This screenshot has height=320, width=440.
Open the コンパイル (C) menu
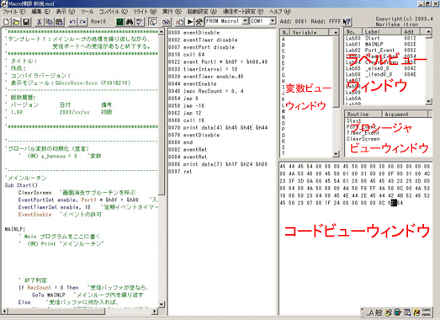[114, 12]
